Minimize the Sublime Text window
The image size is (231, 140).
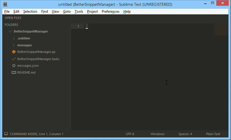coord(205,3)
